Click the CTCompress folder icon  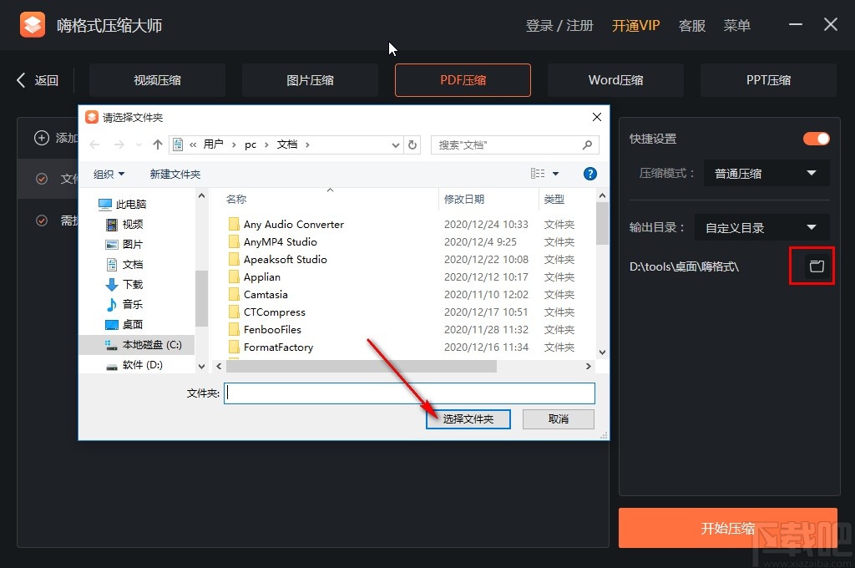point(234,312)
